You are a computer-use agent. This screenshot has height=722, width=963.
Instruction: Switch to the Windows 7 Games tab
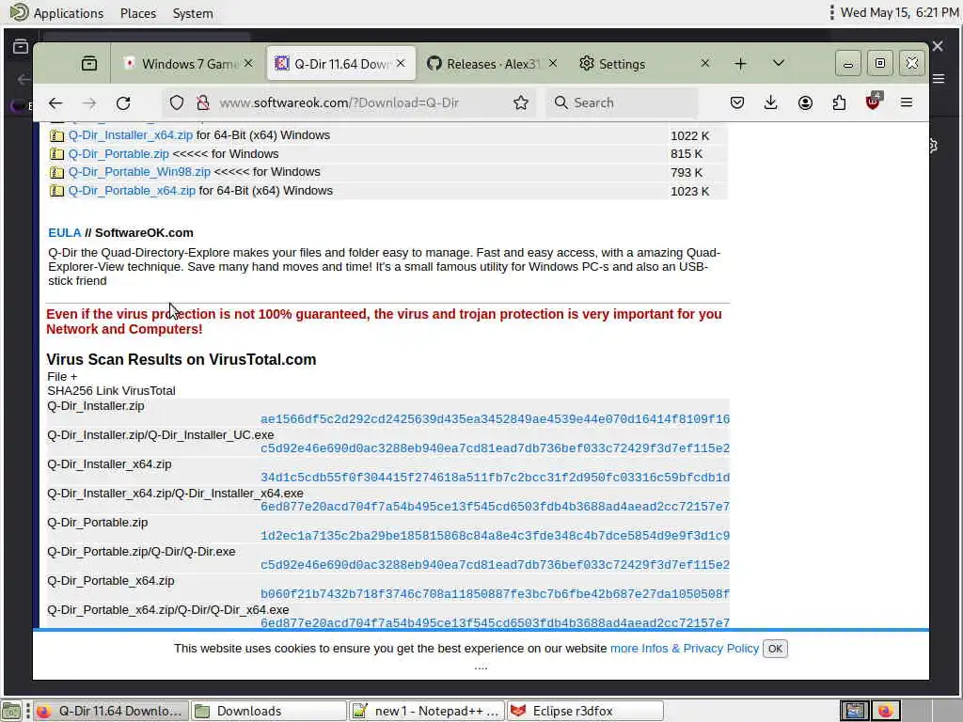187,64
